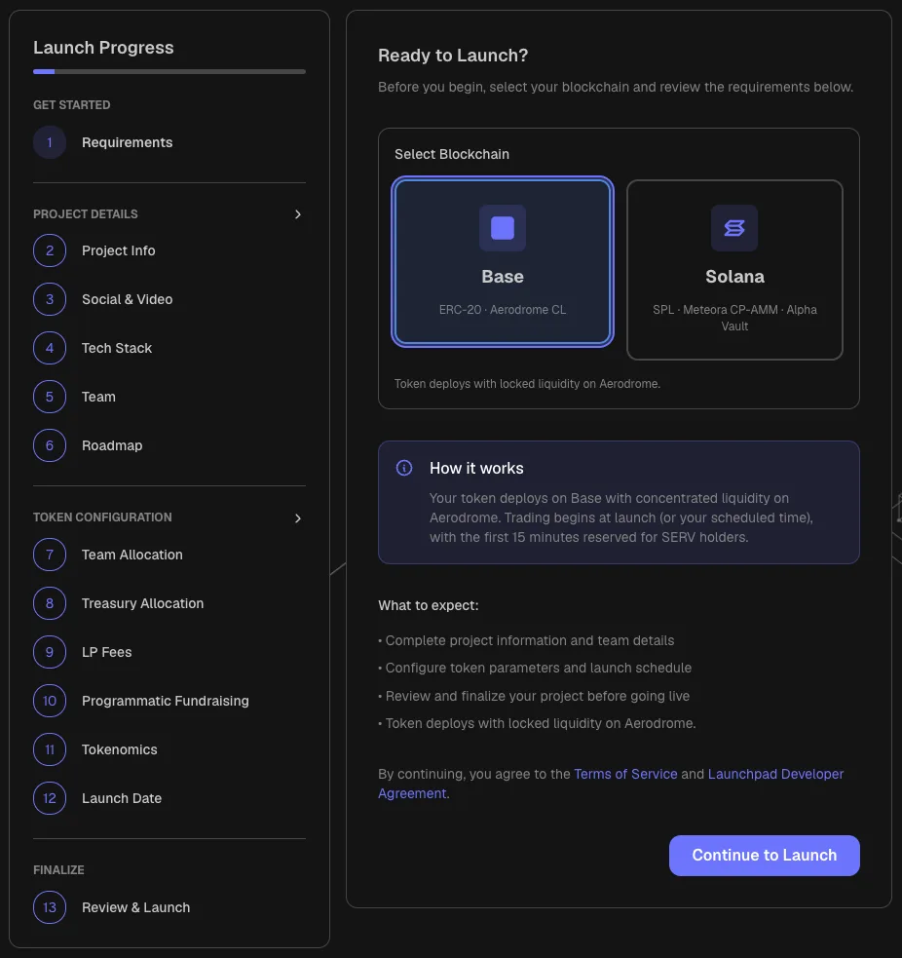Click the 'Launch Progress' title
This screenshot has width=902, height=958.
pyautogui.click(x=103, y=48)
